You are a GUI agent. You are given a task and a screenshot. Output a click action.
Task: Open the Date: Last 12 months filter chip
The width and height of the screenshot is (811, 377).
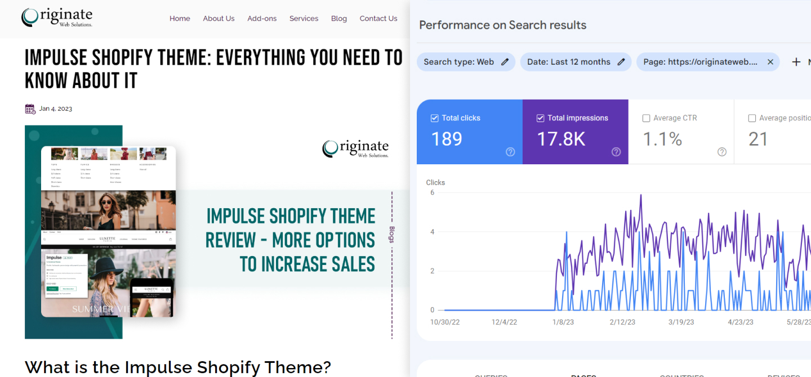coord(576,62)
